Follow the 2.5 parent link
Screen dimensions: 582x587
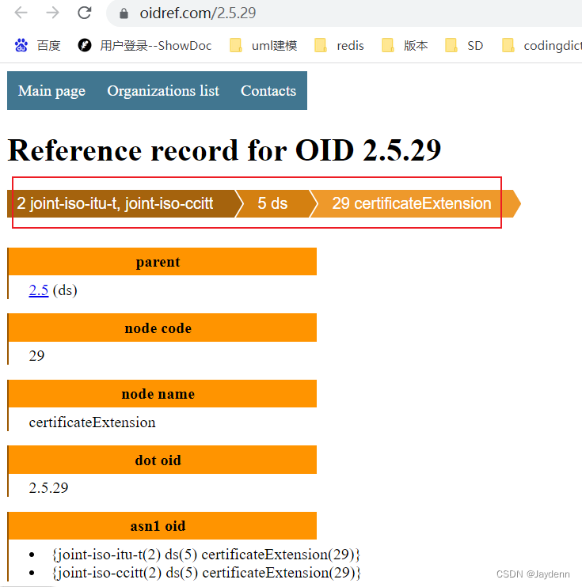(x=39, y=290)
